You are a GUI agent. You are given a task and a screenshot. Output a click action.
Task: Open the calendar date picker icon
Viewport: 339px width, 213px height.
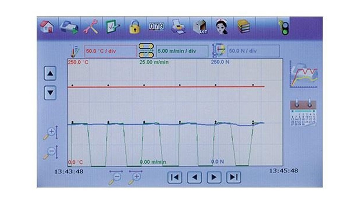click(x=303, y=113)
